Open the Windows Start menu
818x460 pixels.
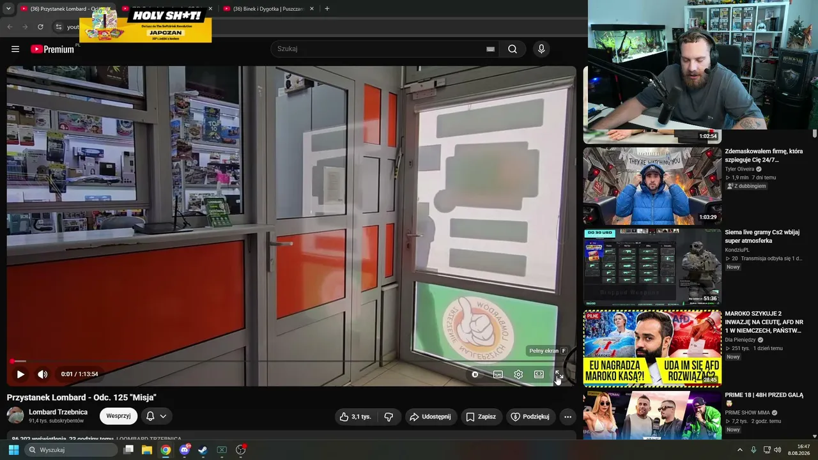tap(13, 450)
